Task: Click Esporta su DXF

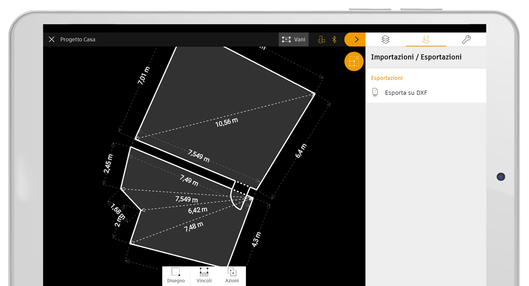Action: coord(426,92)
